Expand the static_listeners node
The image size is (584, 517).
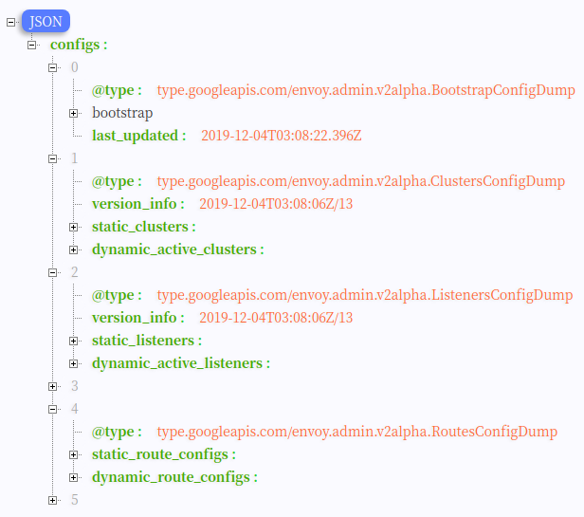click(74, 341)
